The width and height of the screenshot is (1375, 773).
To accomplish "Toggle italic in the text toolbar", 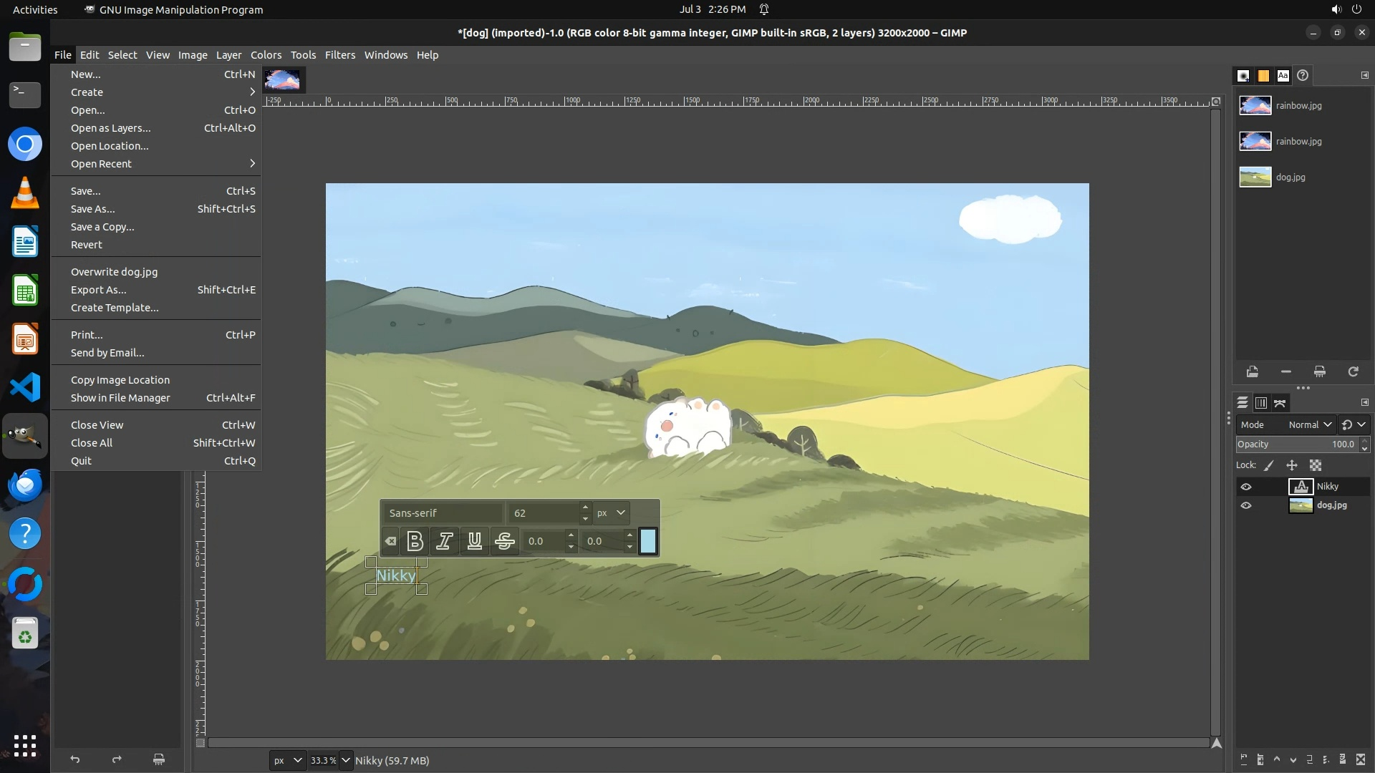I will 444,541.
